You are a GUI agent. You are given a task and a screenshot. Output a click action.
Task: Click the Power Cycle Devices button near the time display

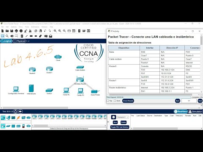16,111
